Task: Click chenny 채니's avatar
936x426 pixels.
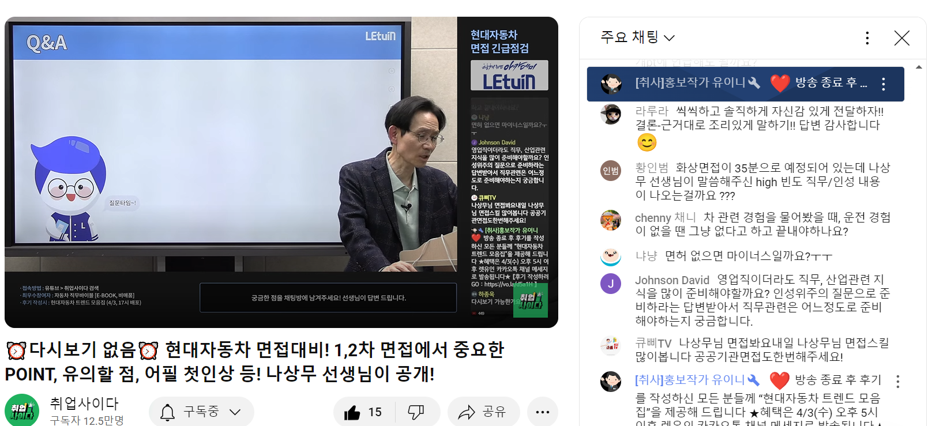Action: coord(611,220)
